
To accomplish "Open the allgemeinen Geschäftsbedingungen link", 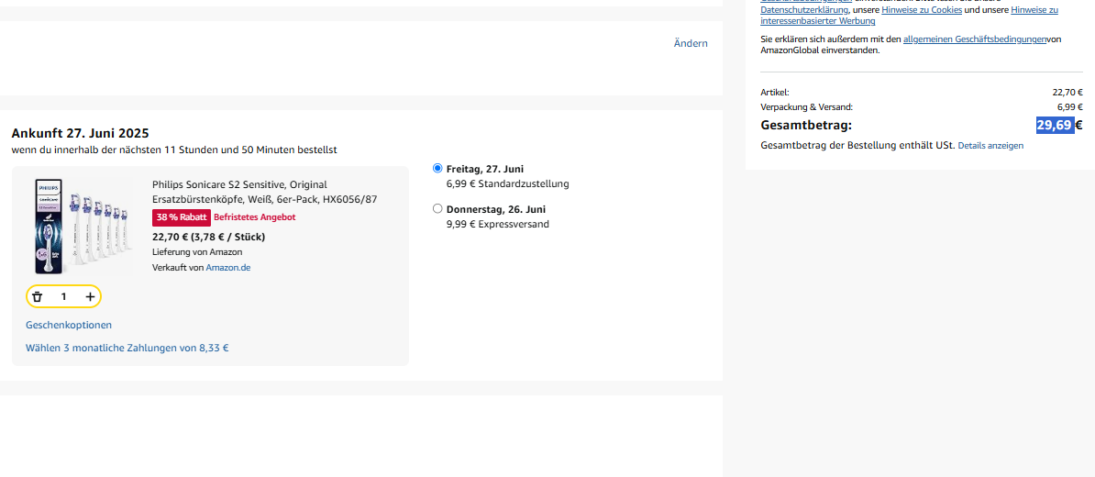I will (974, 39).
